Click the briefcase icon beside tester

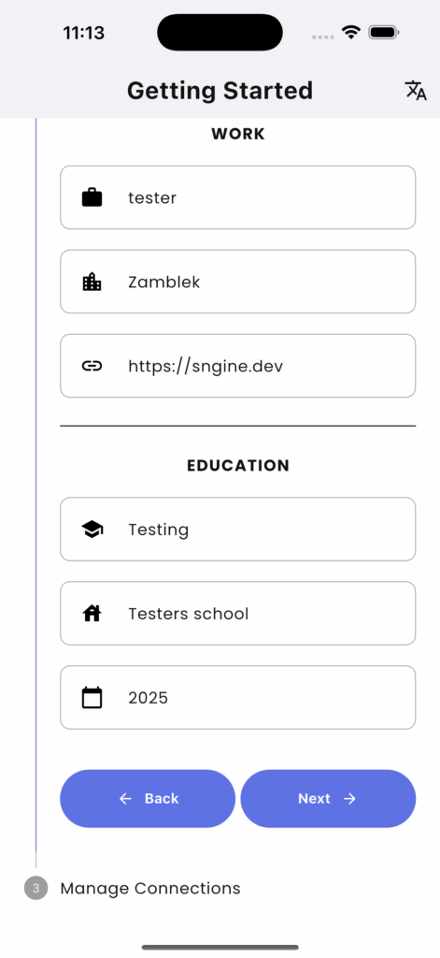(x=92, y=198)
